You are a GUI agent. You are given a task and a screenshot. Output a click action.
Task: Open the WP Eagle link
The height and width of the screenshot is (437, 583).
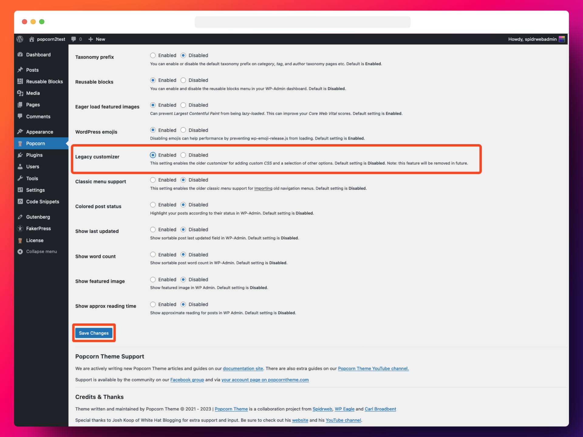coord(345,409)
